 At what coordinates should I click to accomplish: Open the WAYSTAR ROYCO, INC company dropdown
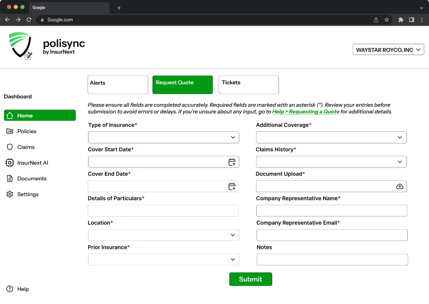388,49
